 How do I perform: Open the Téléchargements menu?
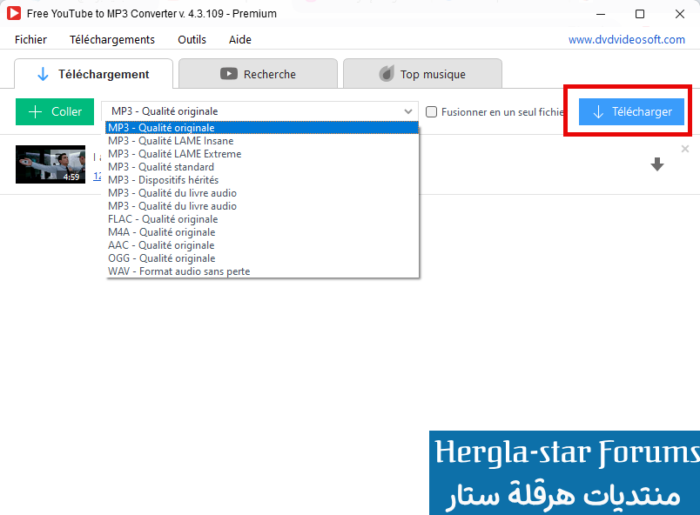pos(112,40)
